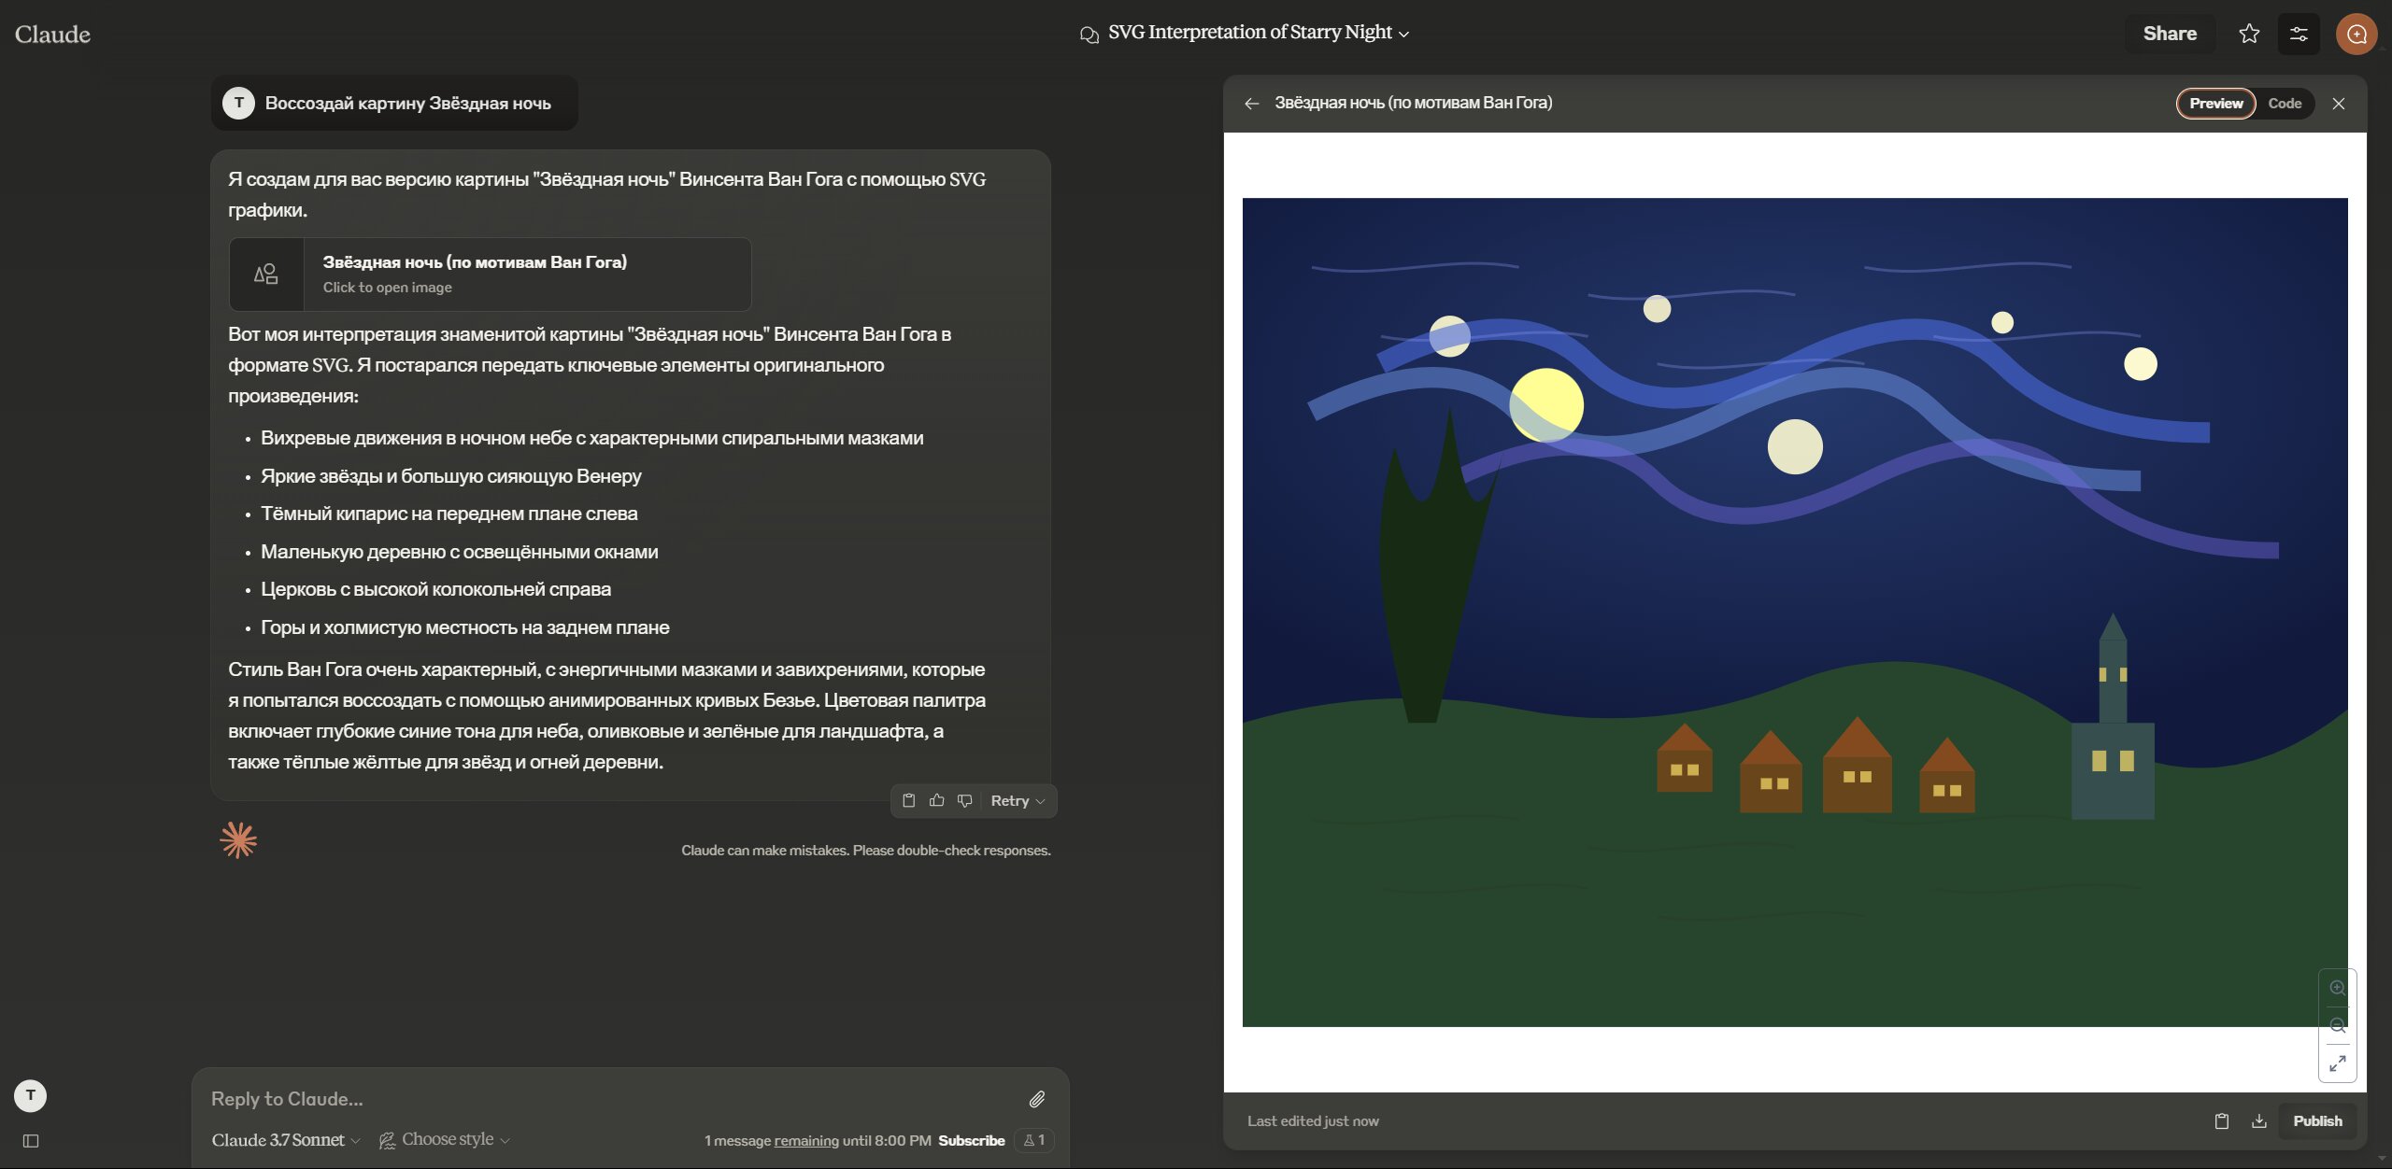
Task: Close the artifact panel
Action: (2338, 104)
